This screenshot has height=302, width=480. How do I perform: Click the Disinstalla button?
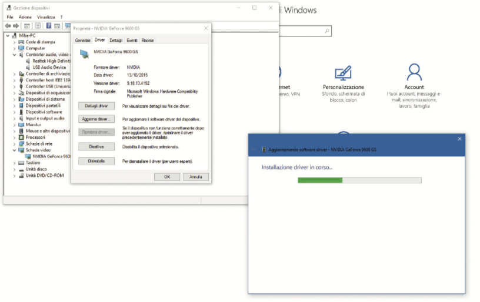point(96,161)
